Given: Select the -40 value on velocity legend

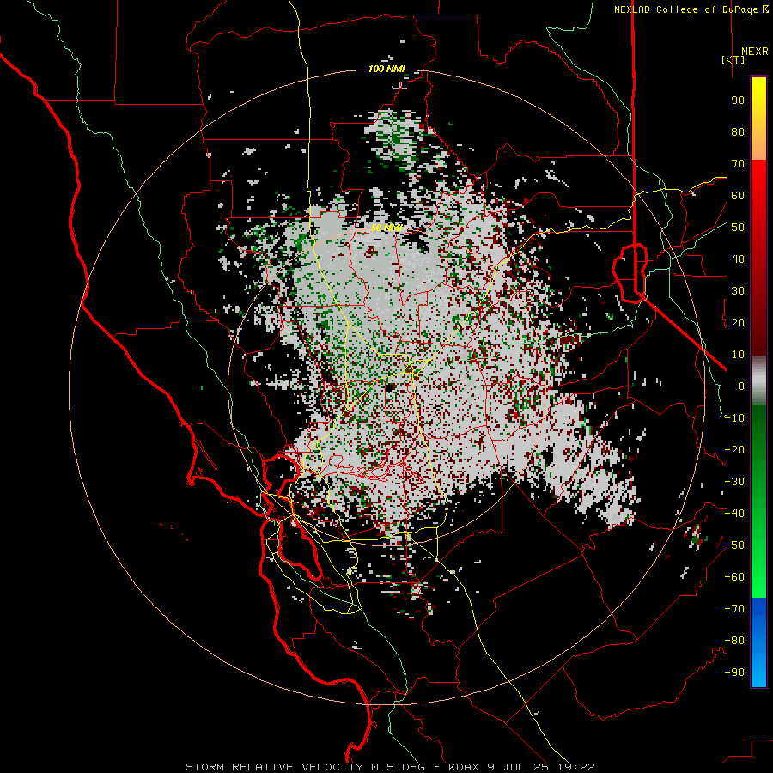Looking at the screenshot, I should click(734, 514).
